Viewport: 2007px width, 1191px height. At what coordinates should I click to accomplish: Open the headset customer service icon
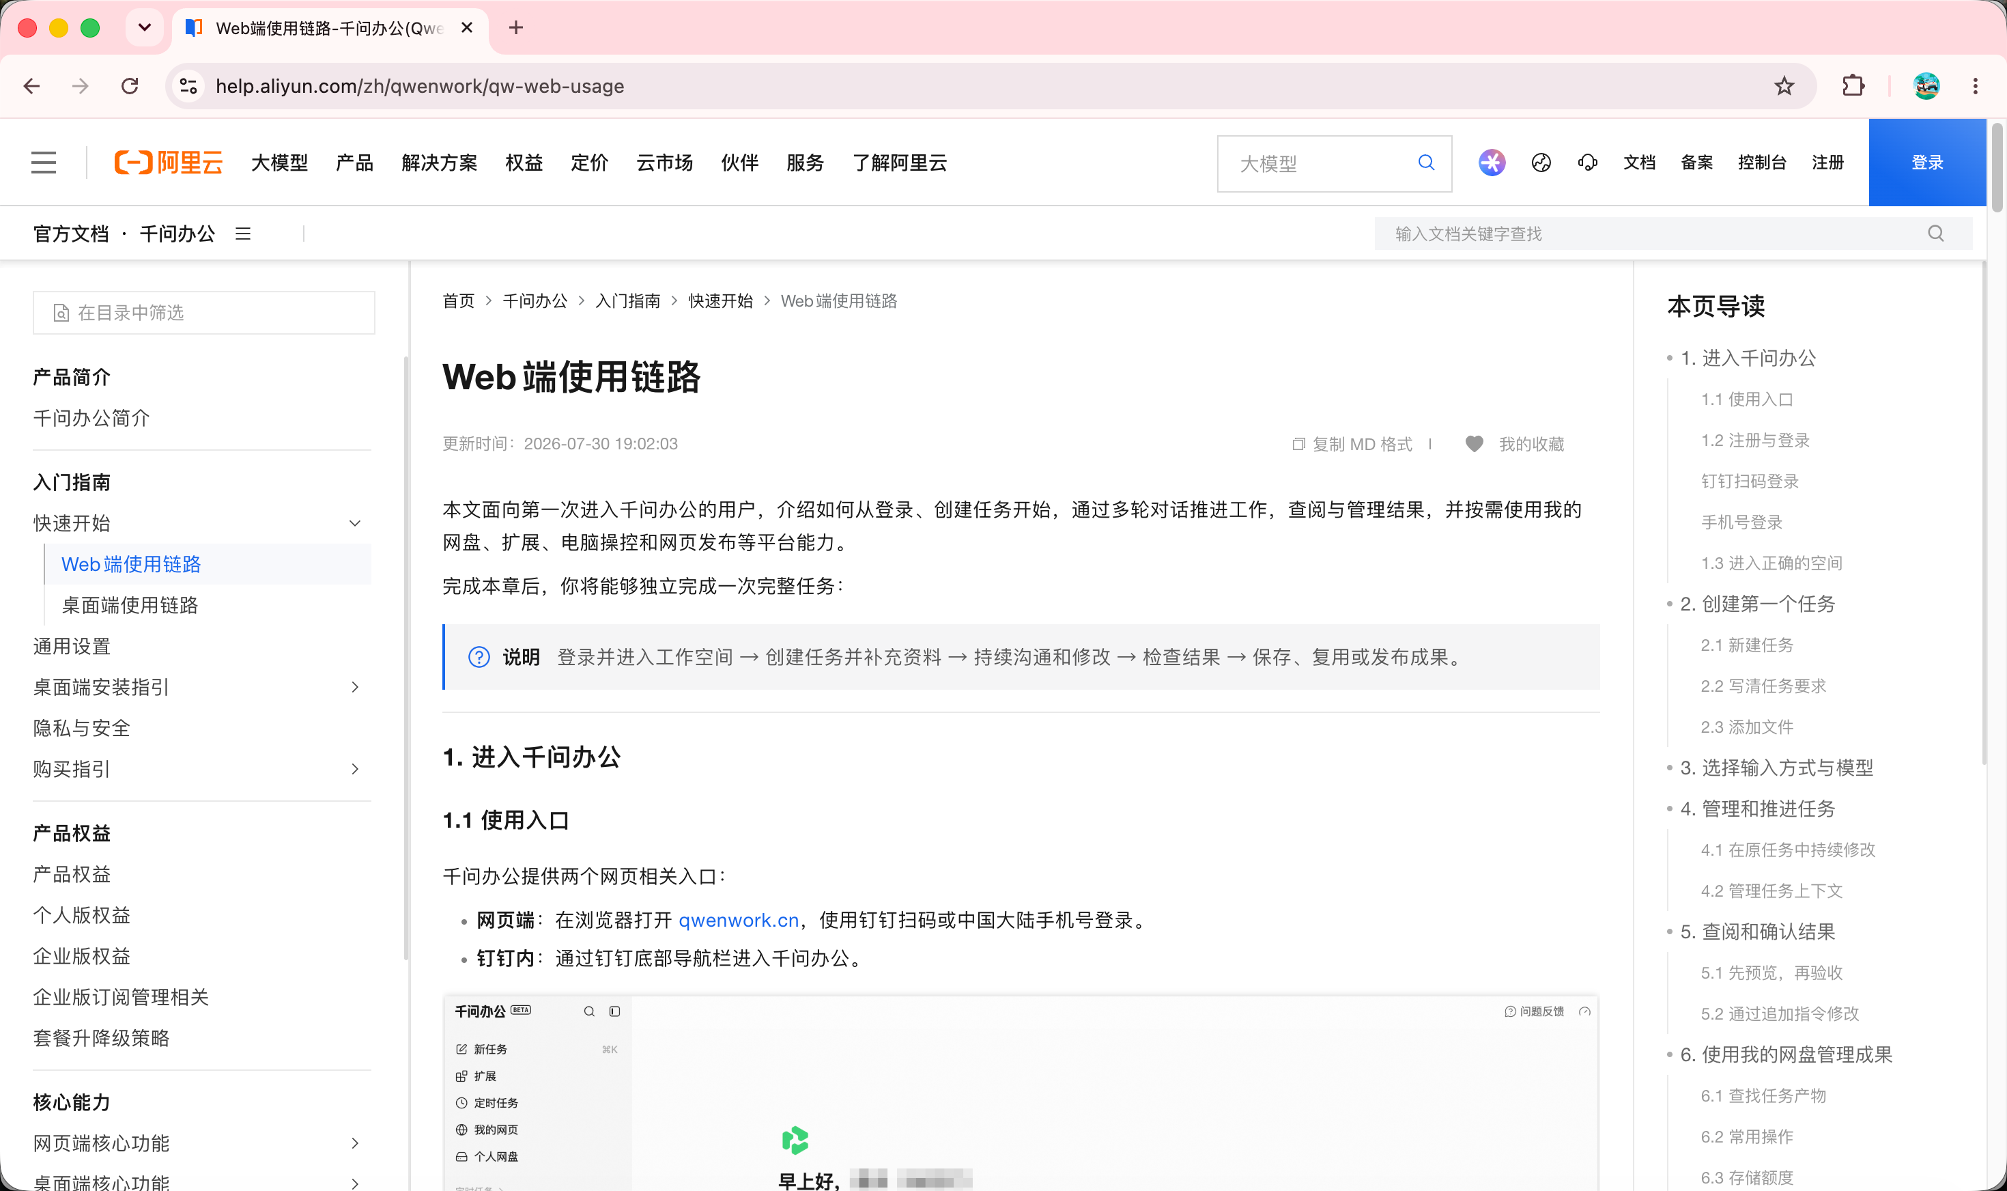[1587, 163]
